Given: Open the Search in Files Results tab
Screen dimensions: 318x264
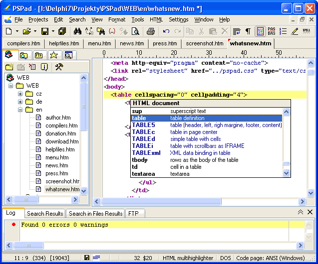Looking at the screenshot, I should pos(95,214).
